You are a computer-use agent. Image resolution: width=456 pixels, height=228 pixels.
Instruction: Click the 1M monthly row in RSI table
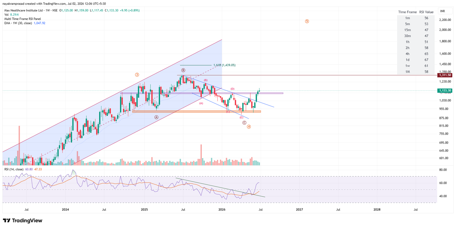(x=415, y=71)
